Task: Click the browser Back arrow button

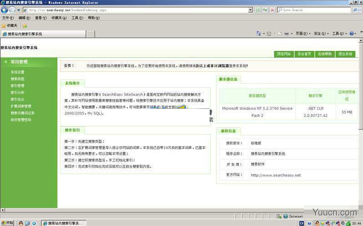Action: point(5,10)
